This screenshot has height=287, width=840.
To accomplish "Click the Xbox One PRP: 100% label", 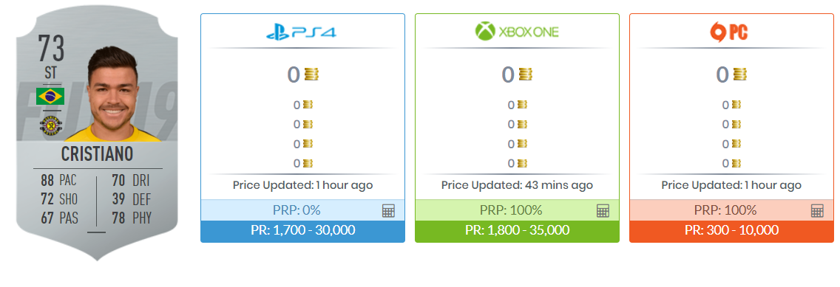I will click(x=511, y=210).
